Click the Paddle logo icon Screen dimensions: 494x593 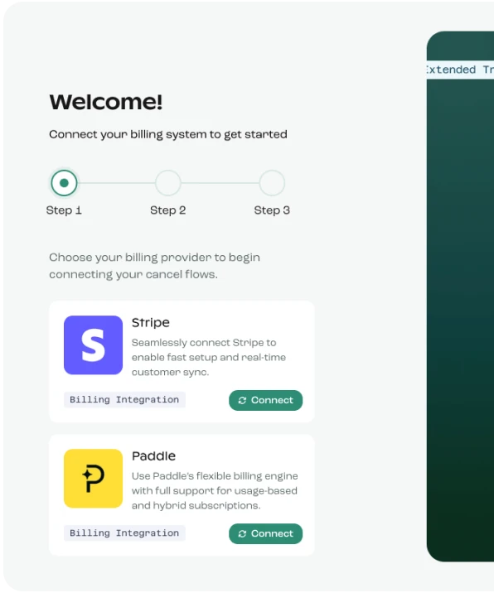tap(93, 479)
